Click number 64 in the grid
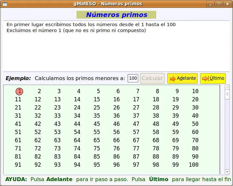 pos(77,140)
